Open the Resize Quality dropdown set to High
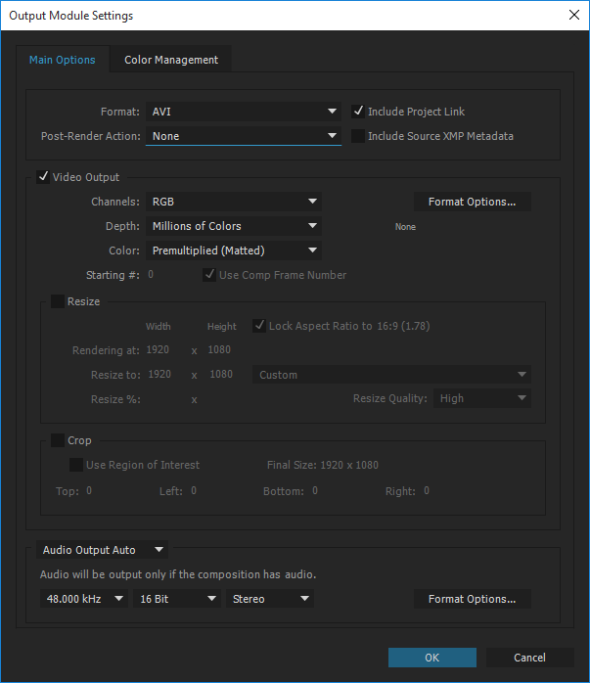The width and height of the screenshot is (590, 683). click(482, 398)
